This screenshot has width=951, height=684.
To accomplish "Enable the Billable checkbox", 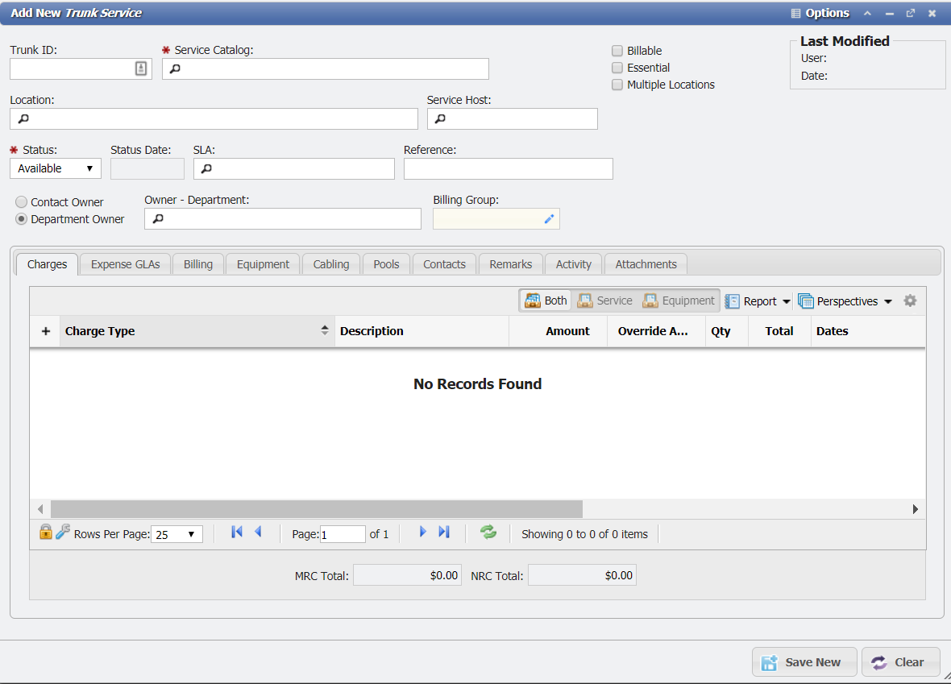I will pos(617,51).
